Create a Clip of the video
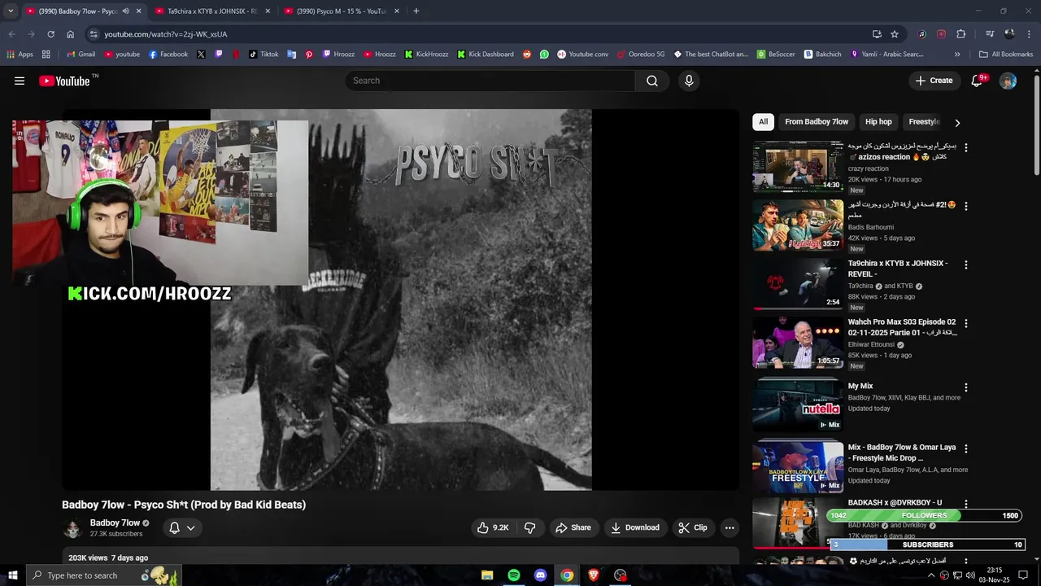 pos(693,527)
